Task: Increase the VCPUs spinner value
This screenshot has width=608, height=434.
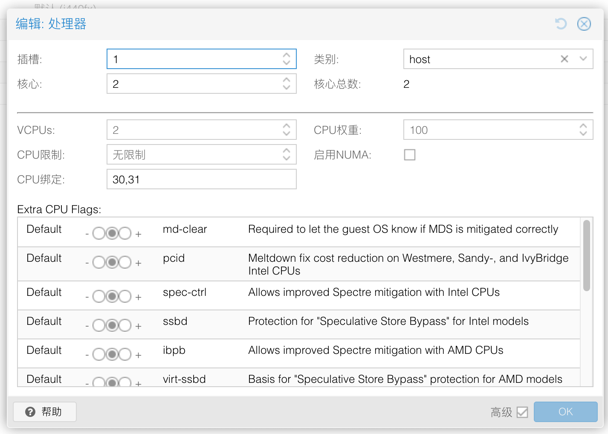Action: pos(287,126)
